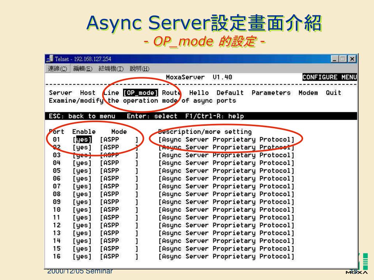Select the Line menu item

pos(111,93)
